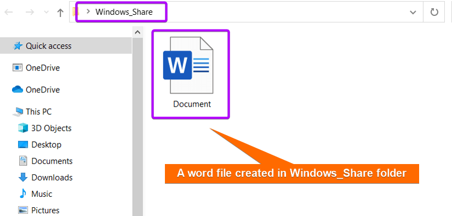The height and width of the screenshot is (216, 452).
Task: Click the This PC computer icon
Action: point(18,112)
